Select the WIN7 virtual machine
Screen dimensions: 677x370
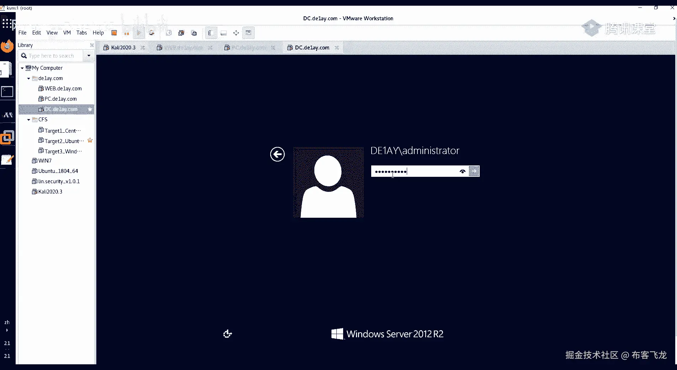[x=45, y=161]
